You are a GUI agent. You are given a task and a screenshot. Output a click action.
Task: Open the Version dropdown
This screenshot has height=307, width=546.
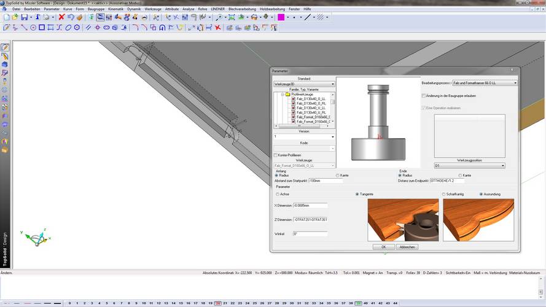click(304, 136)
